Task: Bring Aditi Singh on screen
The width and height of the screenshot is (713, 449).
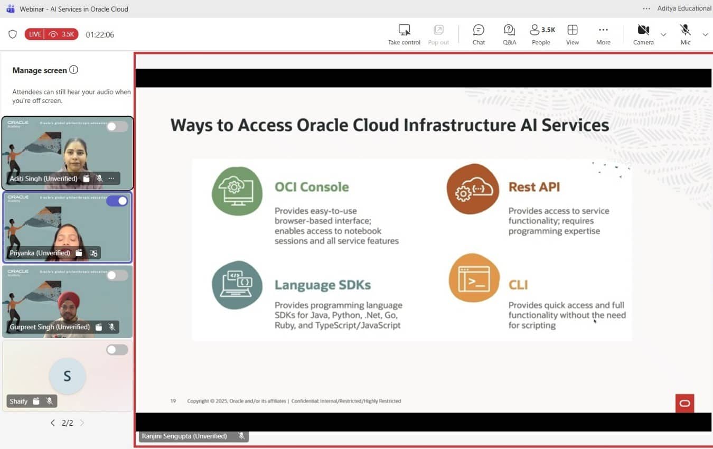Action: tap(117, 126)
